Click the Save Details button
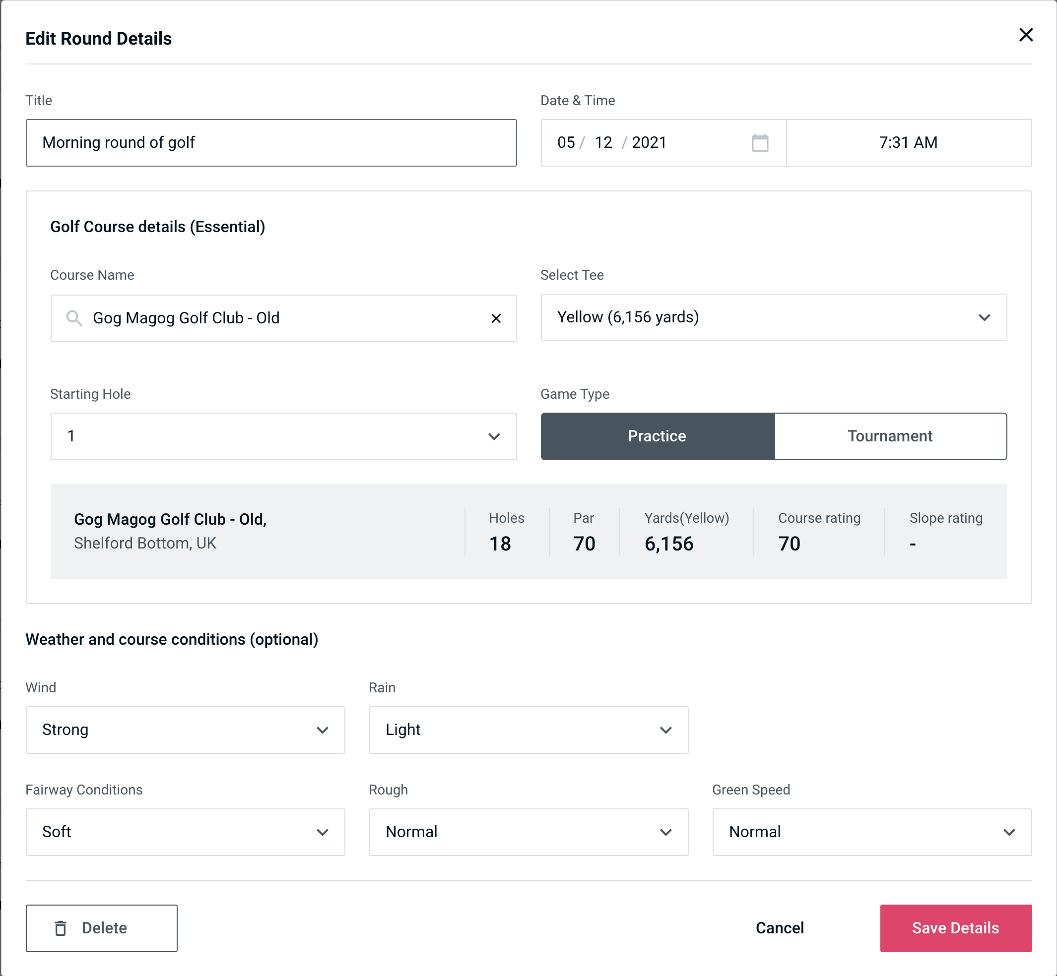Image resolution: width=1057 pixels, height=976 pixels. point(955,928)
